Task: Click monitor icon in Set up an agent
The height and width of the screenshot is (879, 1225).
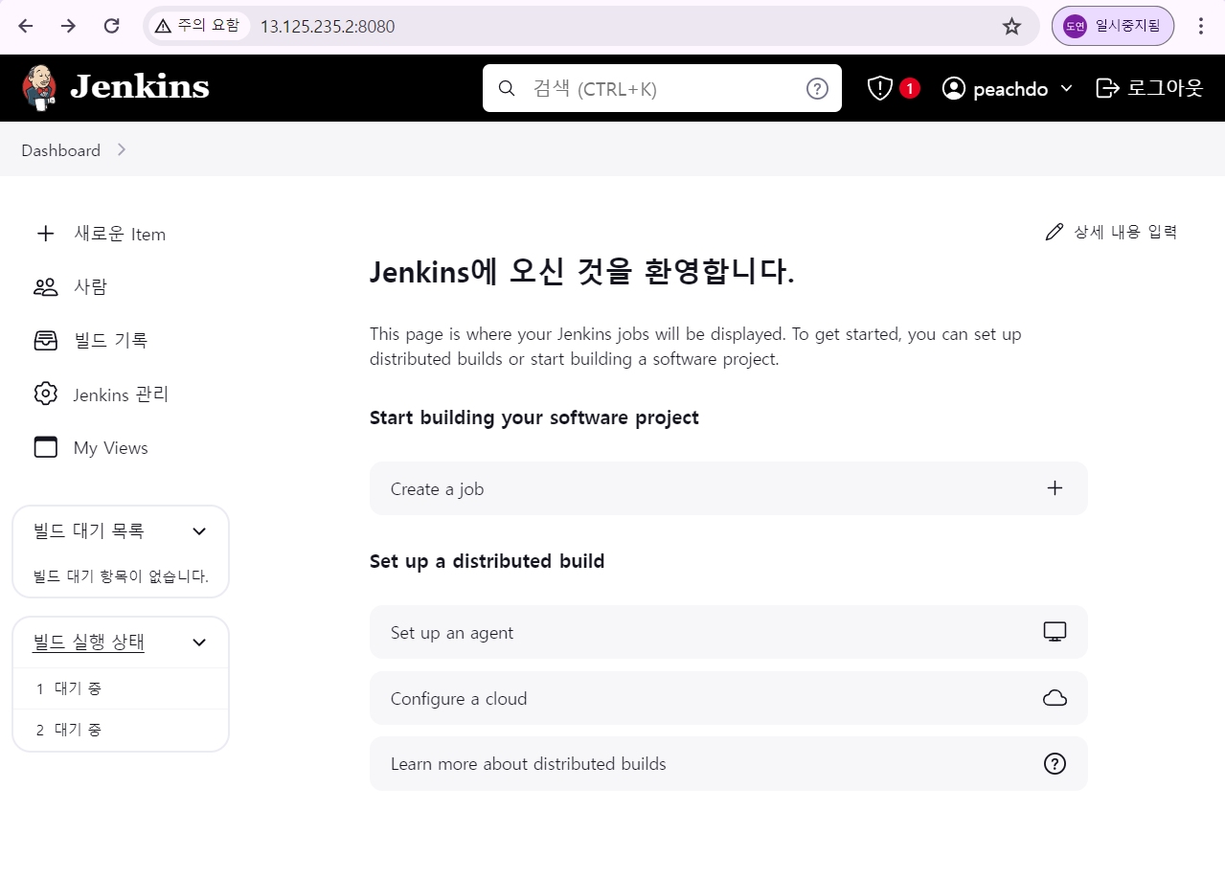Action: point(1055,632)
